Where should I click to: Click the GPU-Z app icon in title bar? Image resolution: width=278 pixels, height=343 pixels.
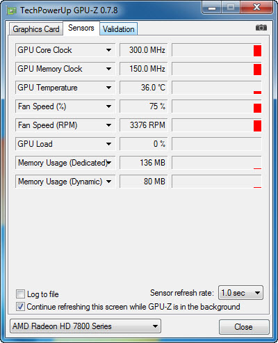coord(12,10)
